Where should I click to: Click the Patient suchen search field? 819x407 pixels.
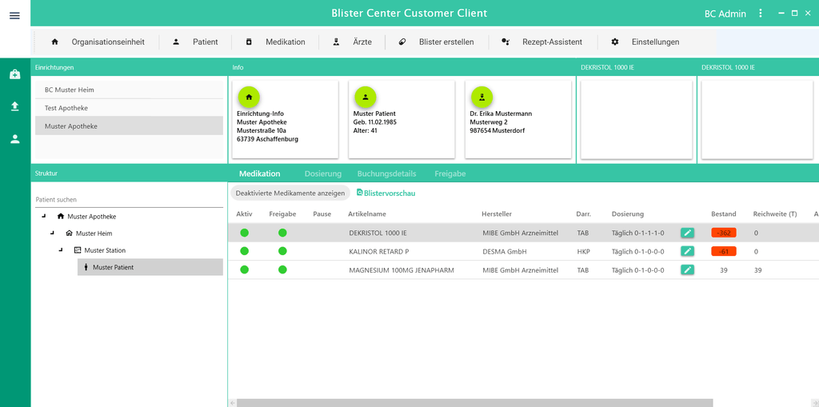tap(129, 200)
